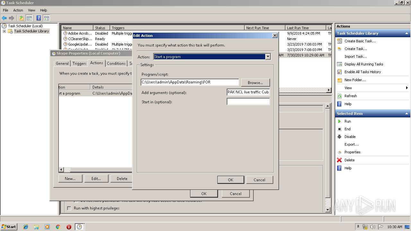The image size is (411, 231).
Task: Enable Run with highest privileges checkbox
Action: (69, 209)
